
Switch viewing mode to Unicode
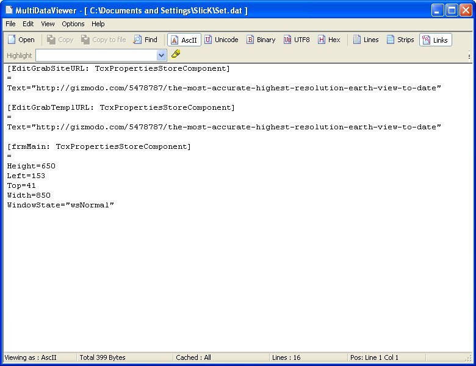(x=222, y=40)
